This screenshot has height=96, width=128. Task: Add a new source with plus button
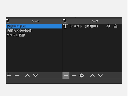tap(66, 76)
